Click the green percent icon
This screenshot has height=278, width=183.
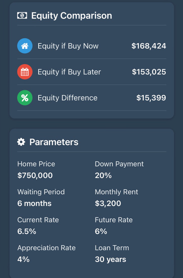(x=25, y=98)
